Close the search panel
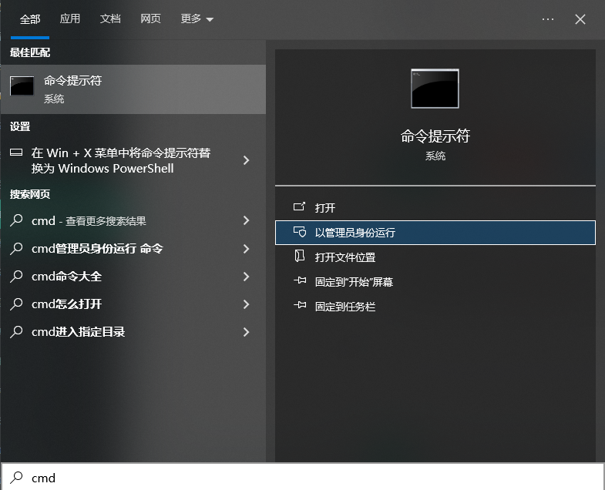605x490 pixels. (x=580, y=19)
